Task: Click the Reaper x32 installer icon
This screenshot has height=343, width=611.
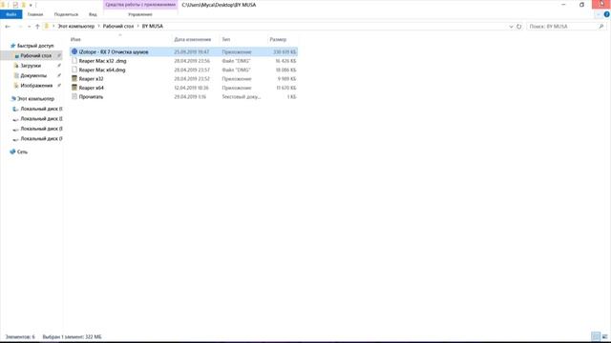Action: tap(74, 78)
